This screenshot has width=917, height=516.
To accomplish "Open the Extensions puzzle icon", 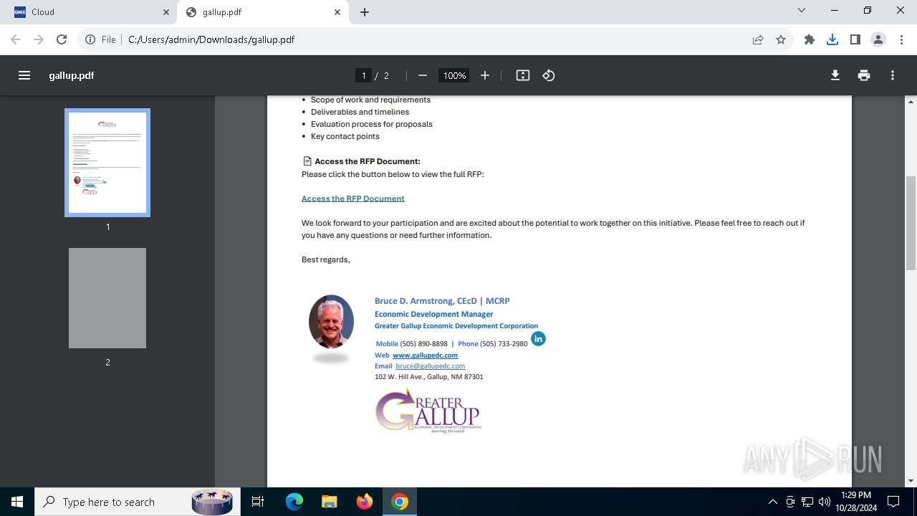I will point(810,39).
